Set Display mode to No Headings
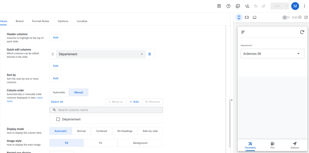This screenshot has width=309, height=153. [125, 131]
